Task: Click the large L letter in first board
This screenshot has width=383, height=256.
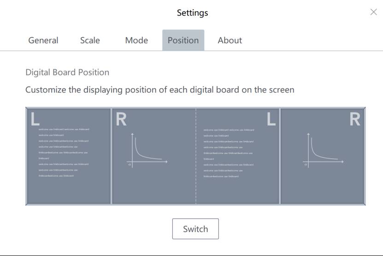Action: pyautogui.click(x=35, y=119)
